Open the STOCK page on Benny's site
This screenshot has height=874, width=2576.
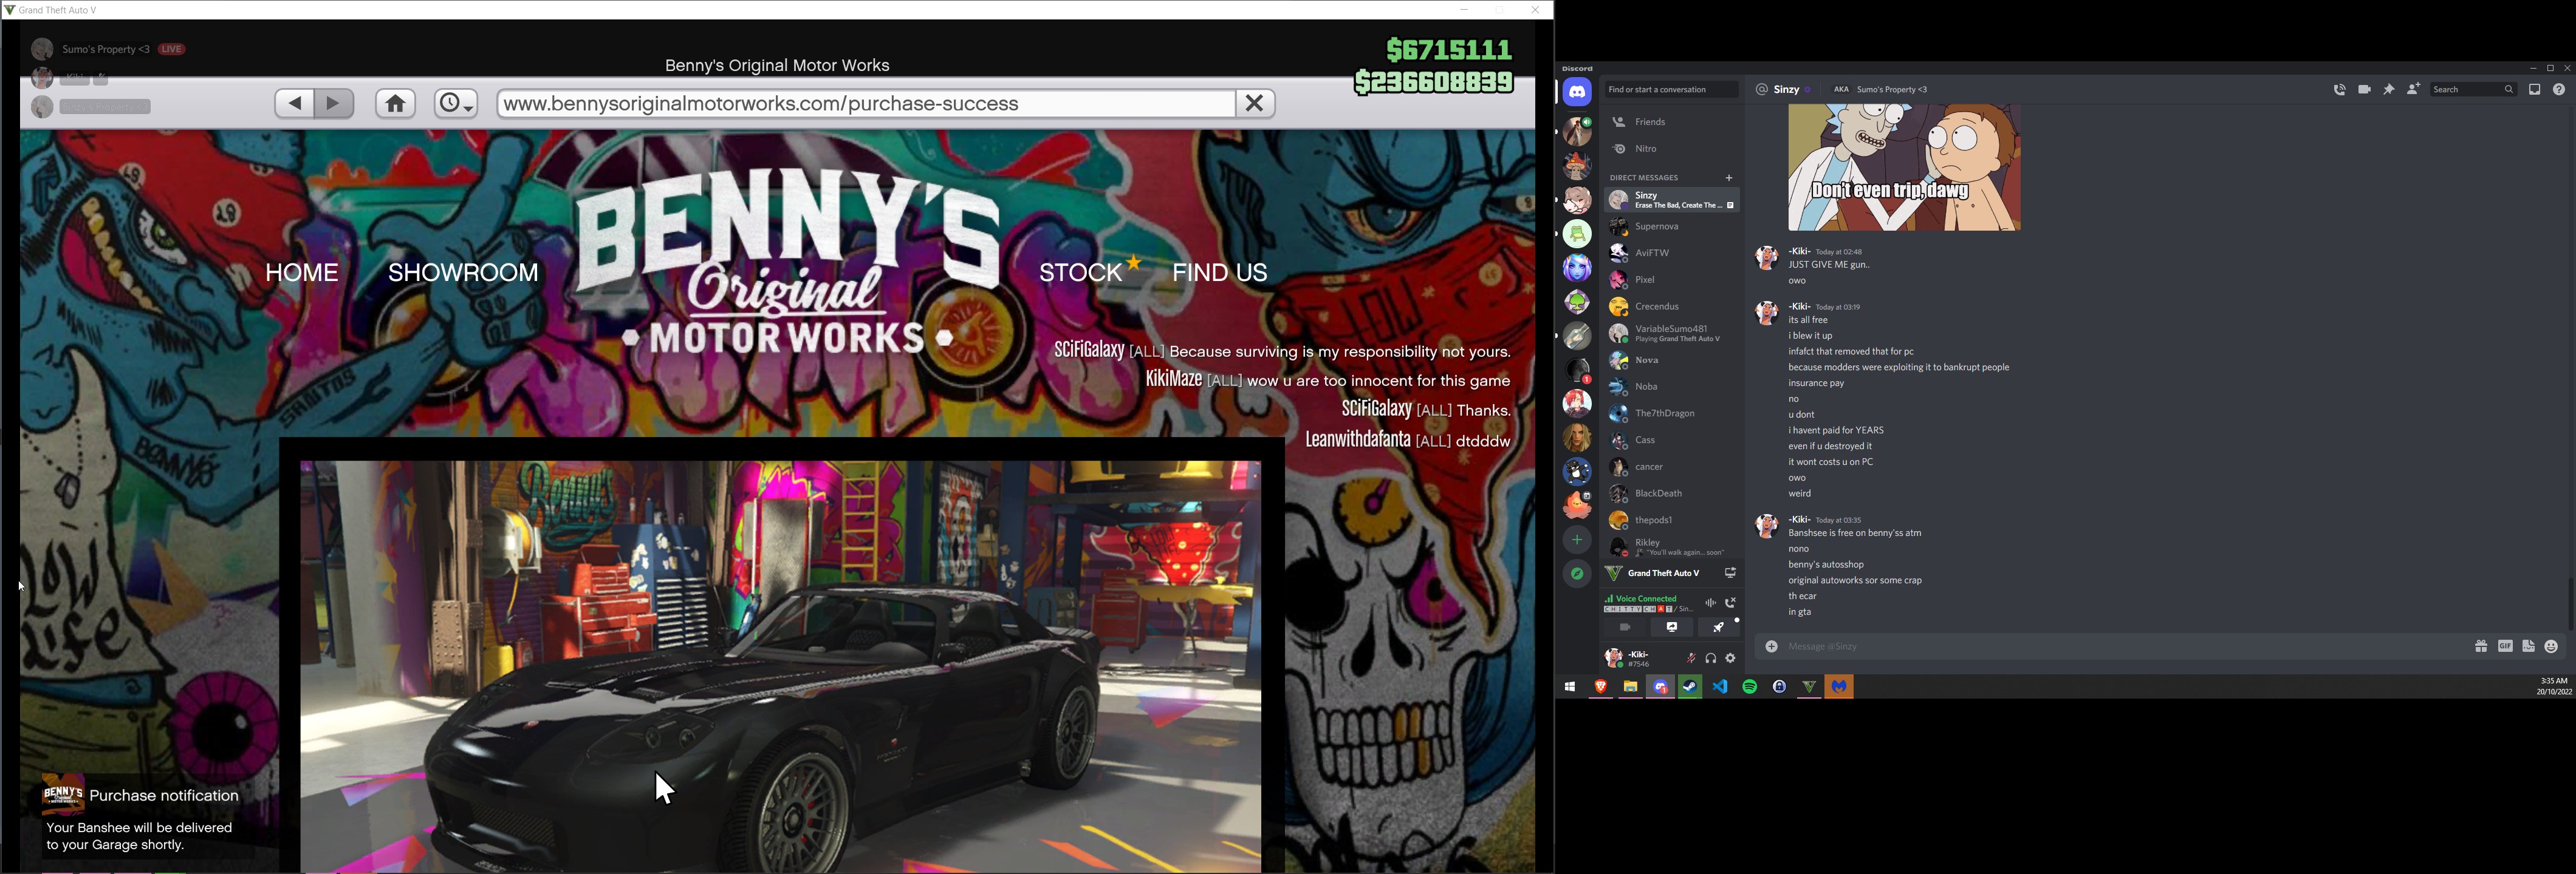point(1081,273)
